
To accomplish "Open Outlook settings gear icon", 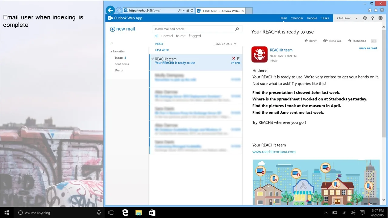I will point(365,18).
